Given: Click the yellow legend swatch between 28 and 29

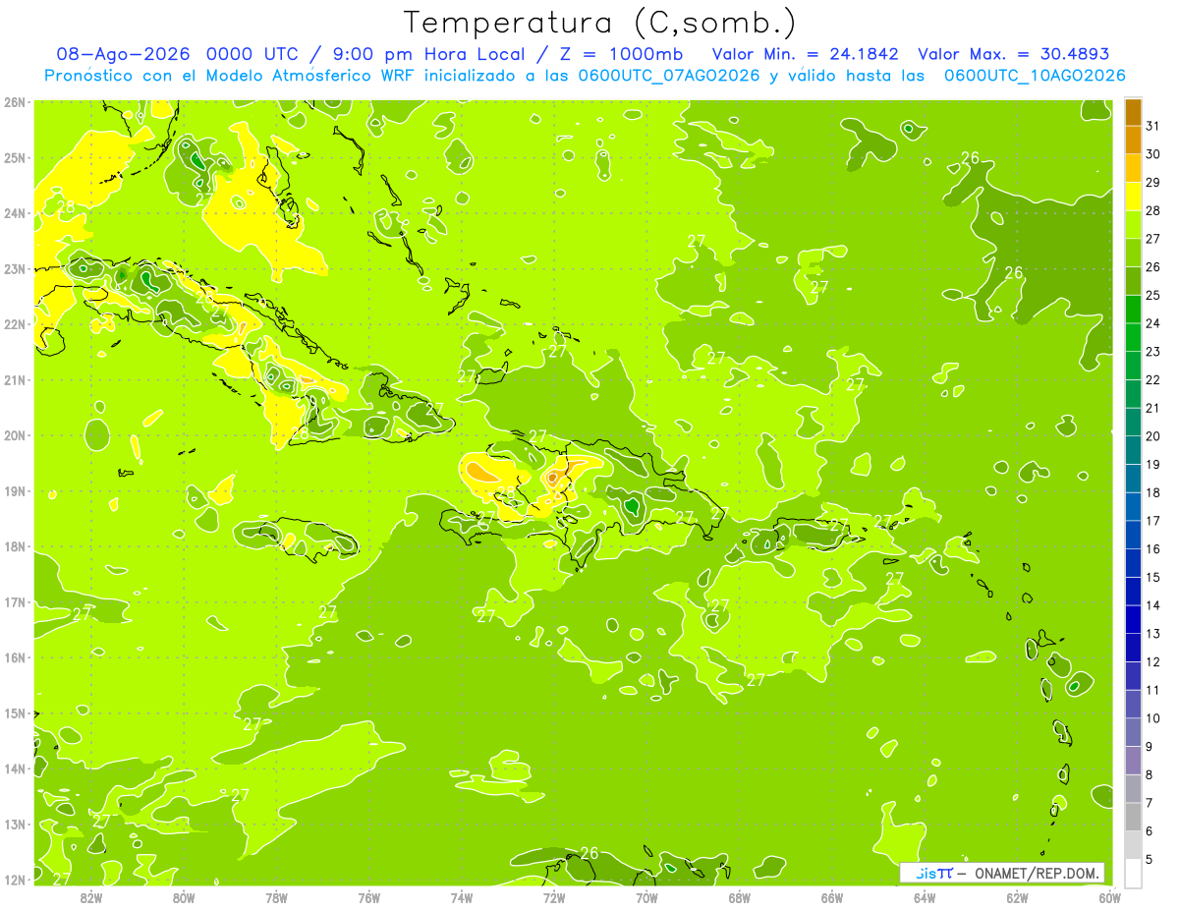Looking at the screenshot, I should [1133, 197].
